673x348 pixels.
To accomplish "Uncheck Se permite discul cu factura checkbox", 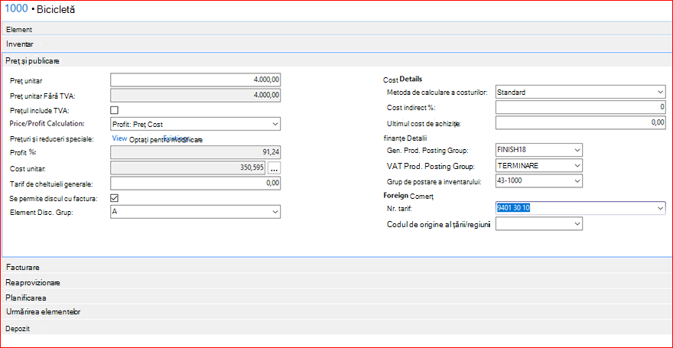I will (114, 198).
